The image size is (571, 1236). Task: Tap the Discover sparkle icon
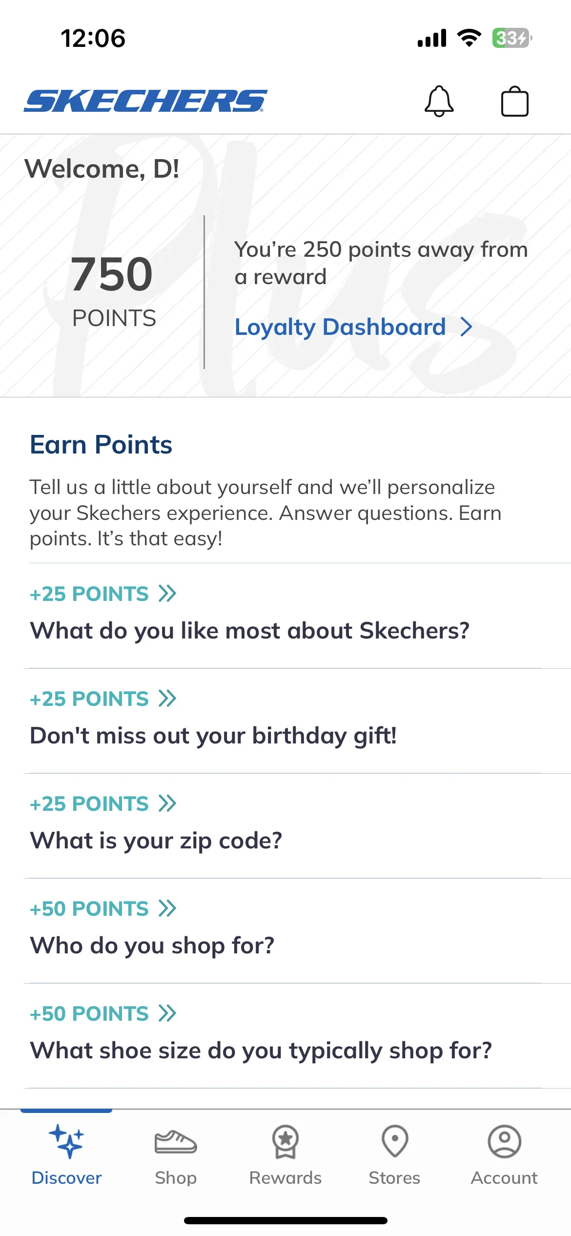pos(66,1141)
